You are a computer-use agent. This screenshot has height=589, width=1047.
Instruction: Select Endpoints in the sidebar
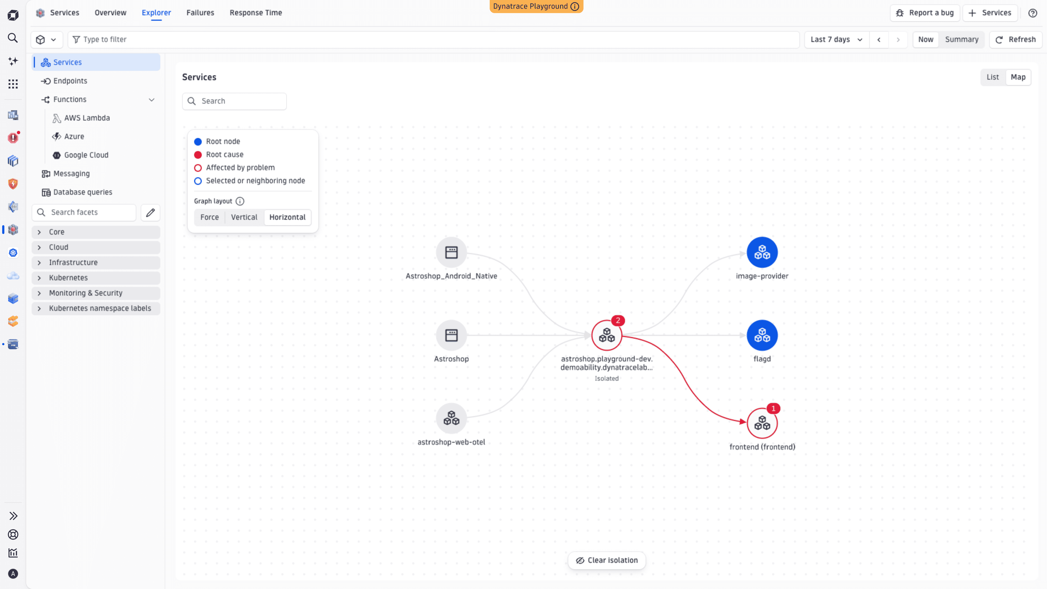(96, 81)
